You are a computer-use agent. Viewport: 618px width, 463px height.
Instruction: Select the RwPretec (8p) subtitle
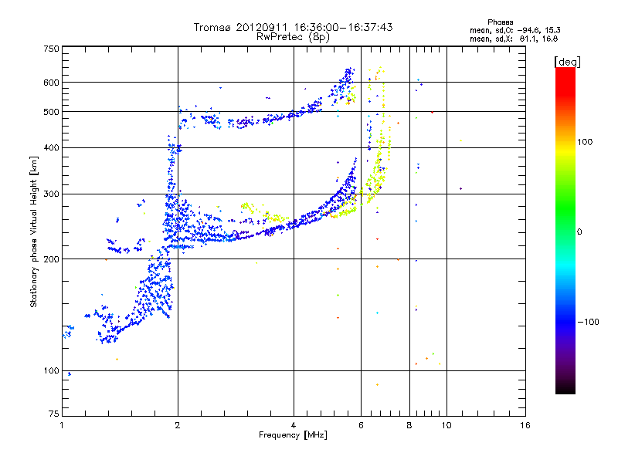point(293,37)
